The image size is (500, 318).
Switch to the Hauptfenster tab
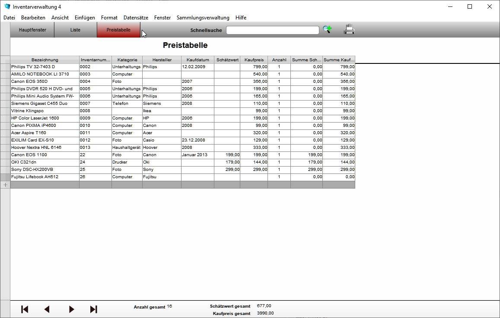coord(32,30)
